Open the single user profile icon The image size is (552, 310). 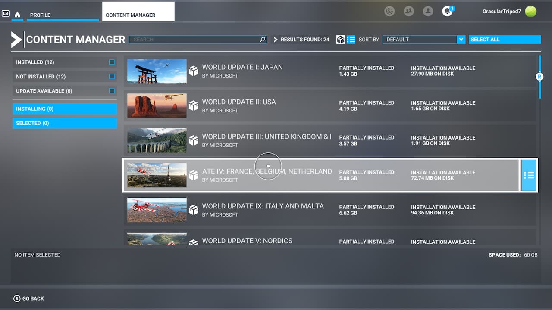click(x=428, y=11)
